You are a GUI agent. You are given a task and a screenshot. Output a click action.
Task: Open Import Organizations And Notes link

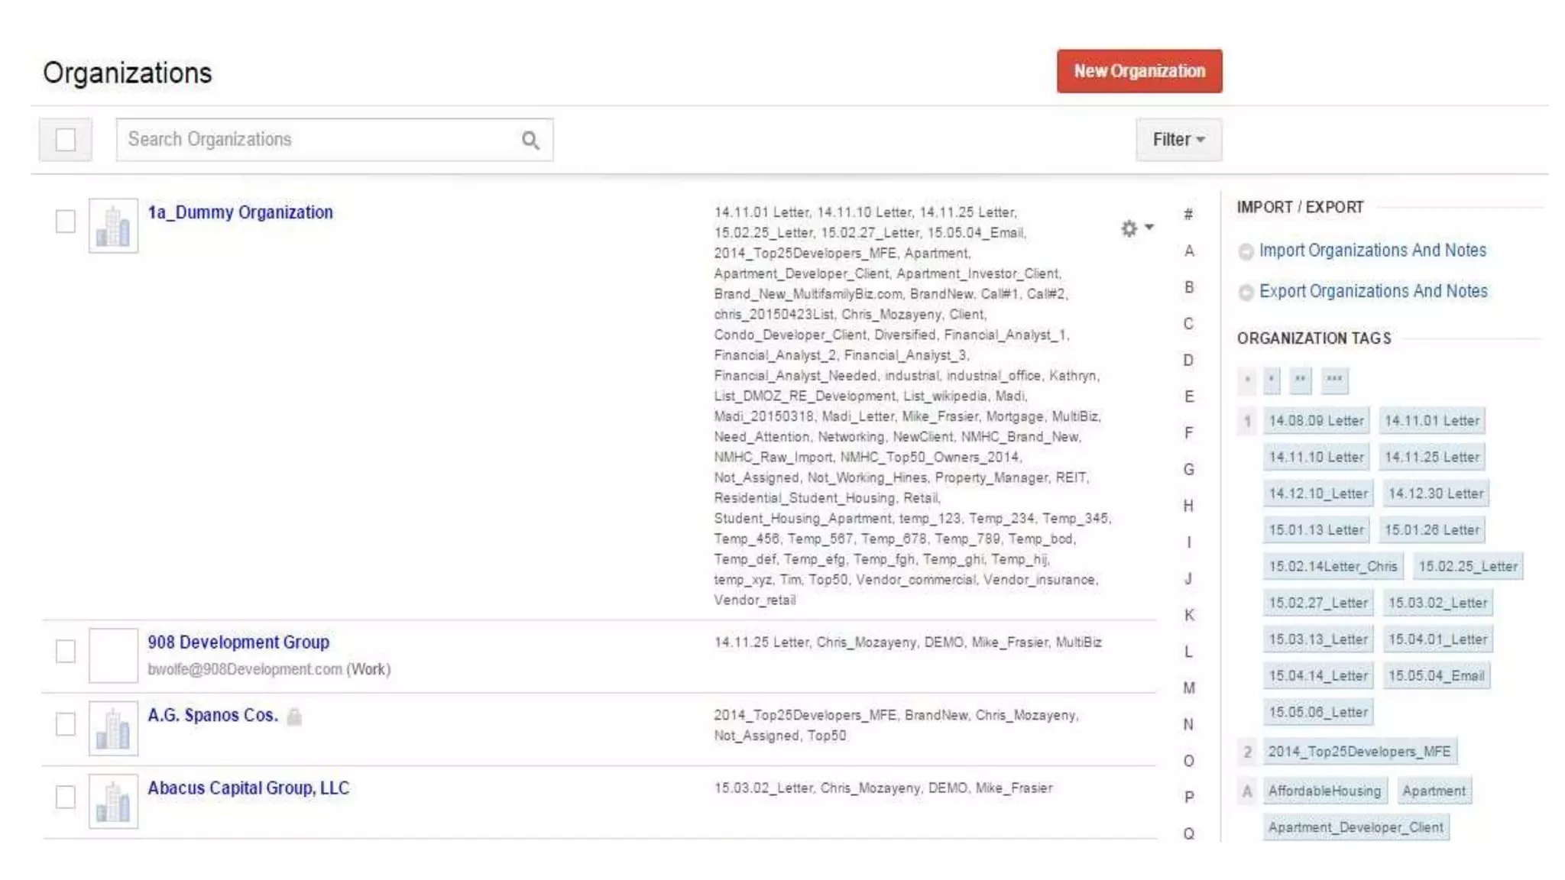coord(1372,251)
